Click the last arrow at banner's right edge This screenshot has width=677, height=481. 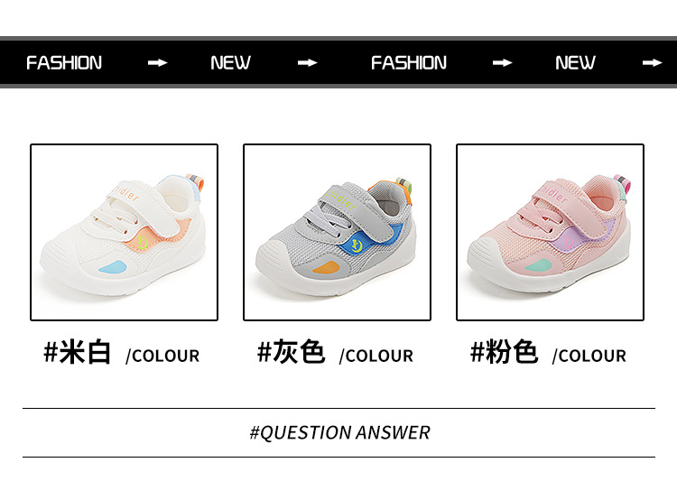(652, 63)
